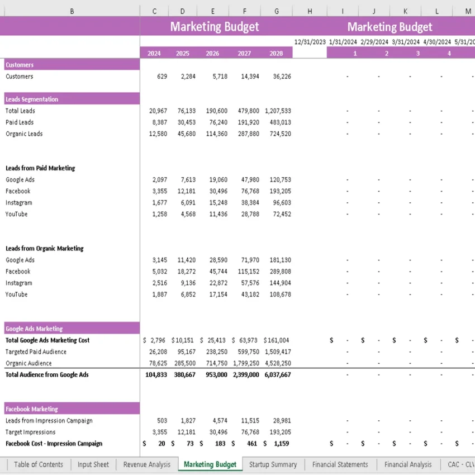Select column H header

click(310, 11)
